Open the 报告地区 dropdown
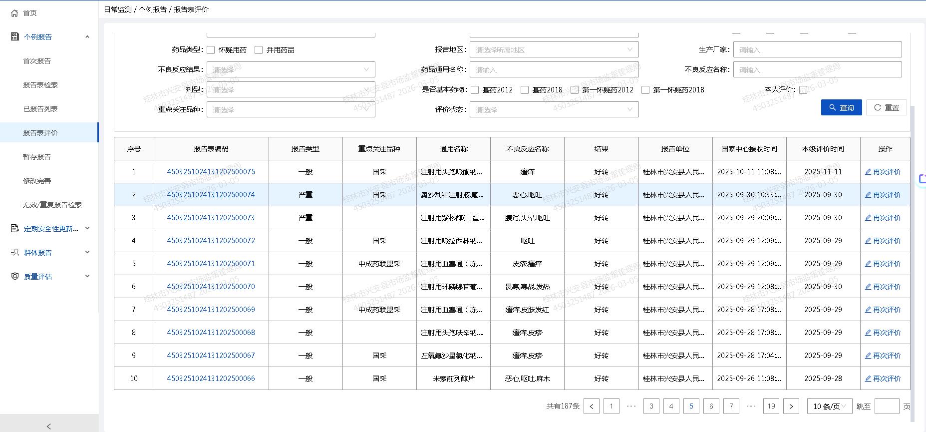Image resolution: width=926 pixels, height=432 pixels. [554, 50]
